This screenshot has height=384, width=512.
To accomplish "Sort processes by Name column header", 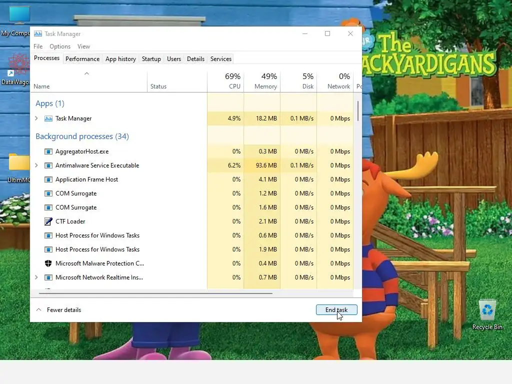I will pyautogui.click(x=41, y=86).
